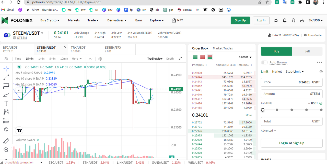Expand chart to fullscreen

tap(180, 58)
